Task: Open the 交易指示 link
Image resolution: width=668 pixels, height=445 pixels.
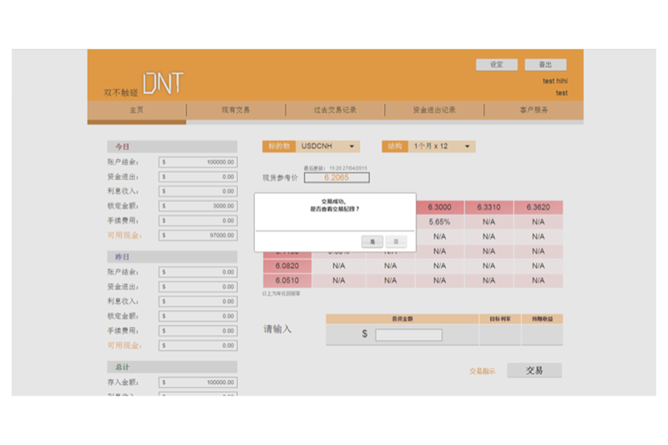Action: [483, 372]
